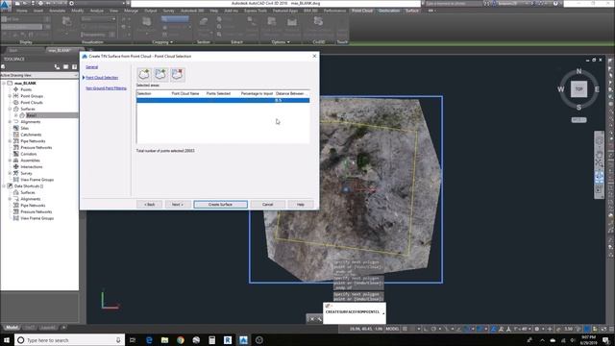Screen dimensions: 615x346
Task: Open the Geolocation ribbon tab
Action: [389, 11]
